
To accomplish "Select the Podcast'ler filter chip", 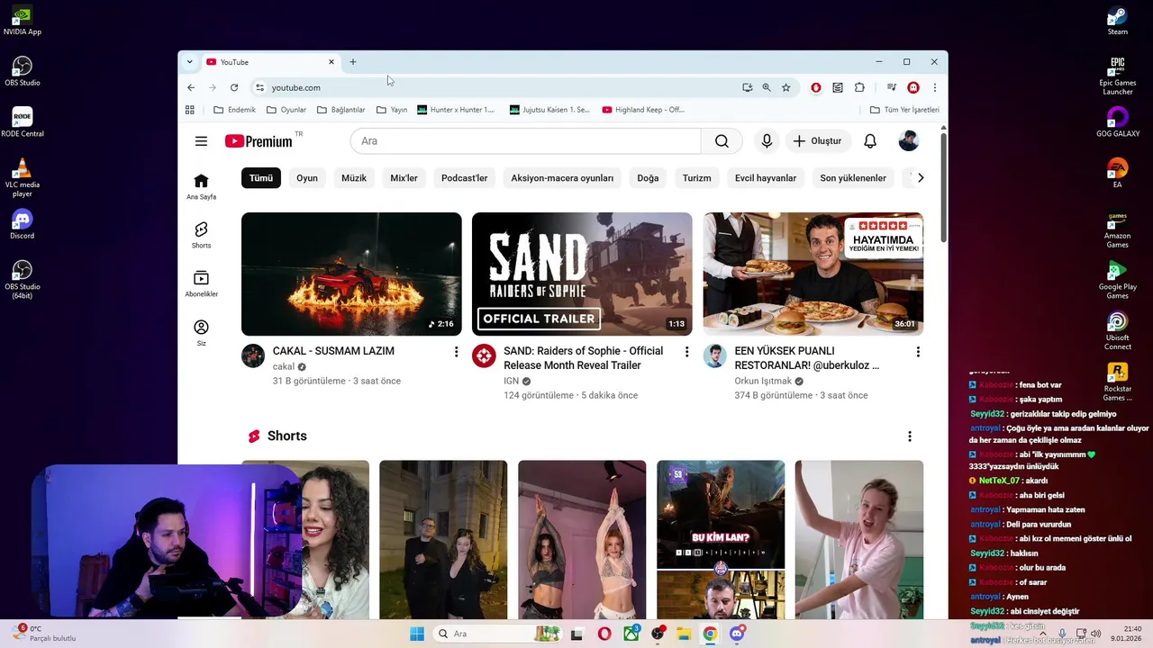I will pos(464,178).
